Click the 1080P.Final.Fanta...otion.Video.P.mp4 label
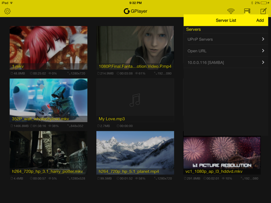This screenshot has height=203, width=271. 135,67
